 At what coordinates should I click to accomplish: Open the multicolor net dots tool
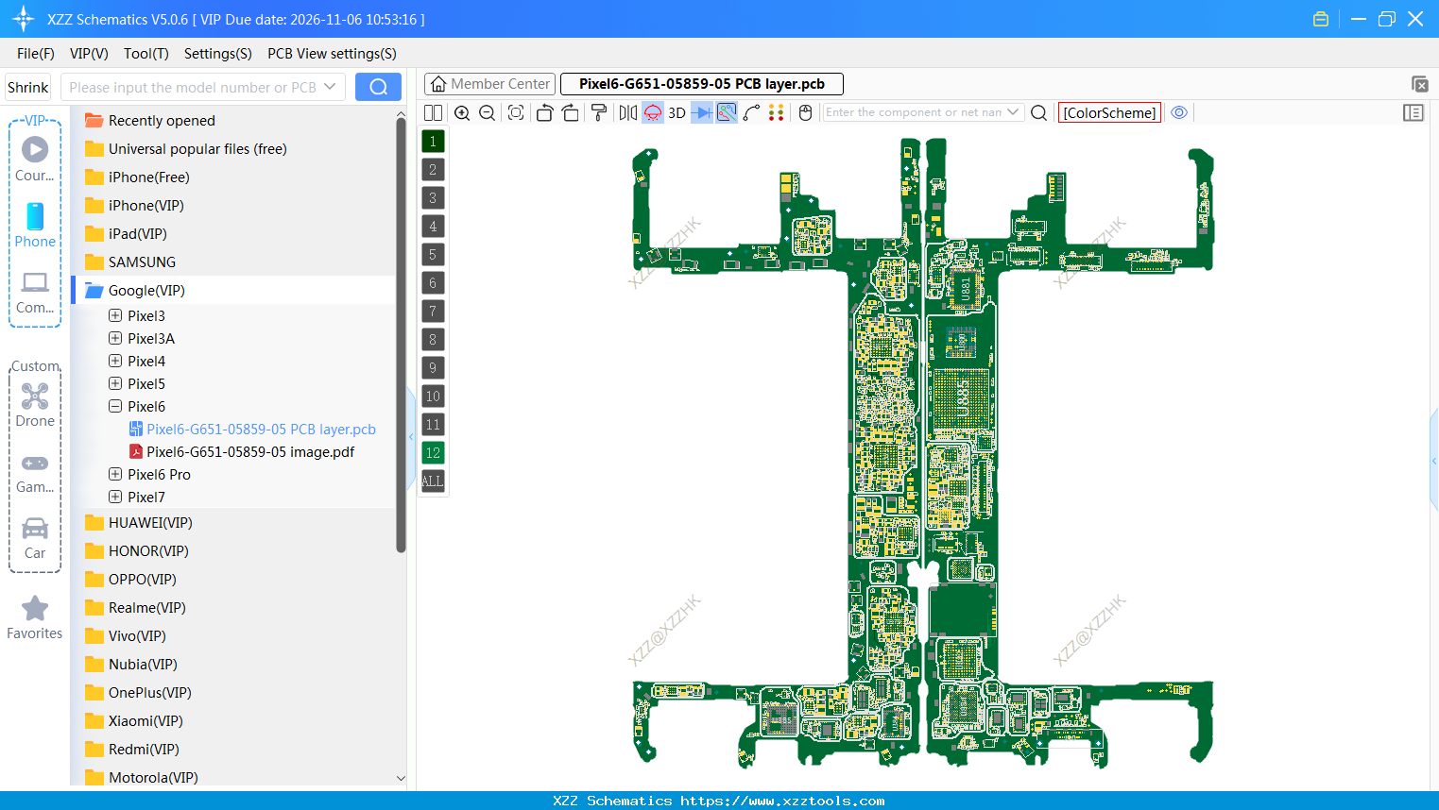pyautogui.click(x=776, y=112)
